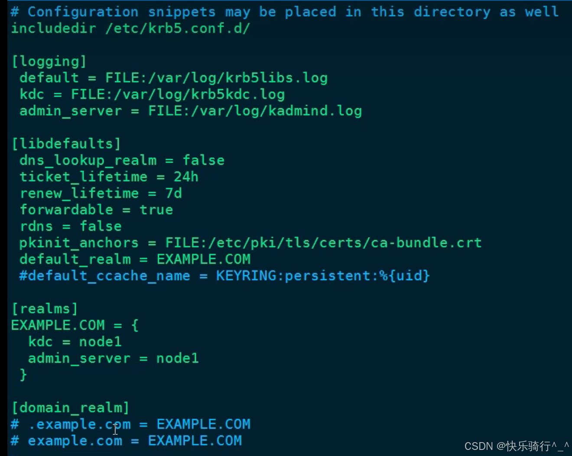572x456 pixels.
Task: Place cursor at ticket_lifetime 24h value
Action: click(186, 177)
